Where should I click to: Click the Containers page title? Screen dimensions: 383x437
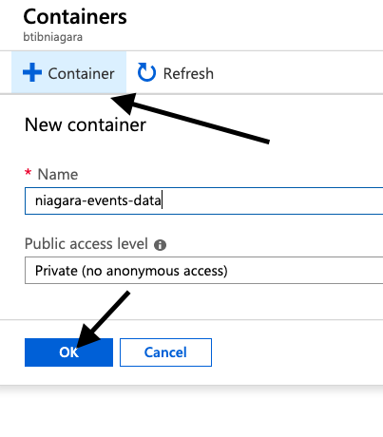(x=75, y=16)
